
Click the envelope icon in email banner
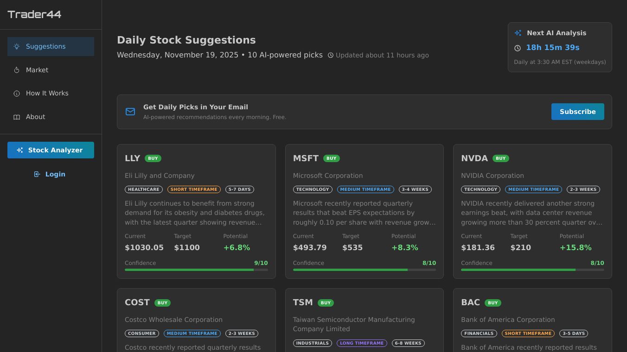tap(130, 112)
